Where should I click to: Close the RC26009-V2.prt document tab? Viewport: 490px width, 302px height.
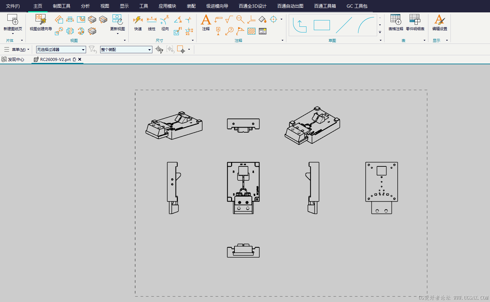click(80, 59)
